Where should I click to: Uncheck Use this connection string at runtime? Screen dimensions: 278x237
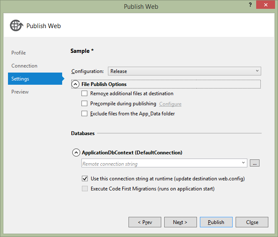tap(85, 179)
